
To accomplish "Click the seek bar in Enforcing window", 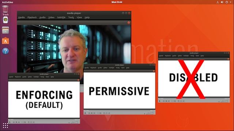I will [44, 119].
